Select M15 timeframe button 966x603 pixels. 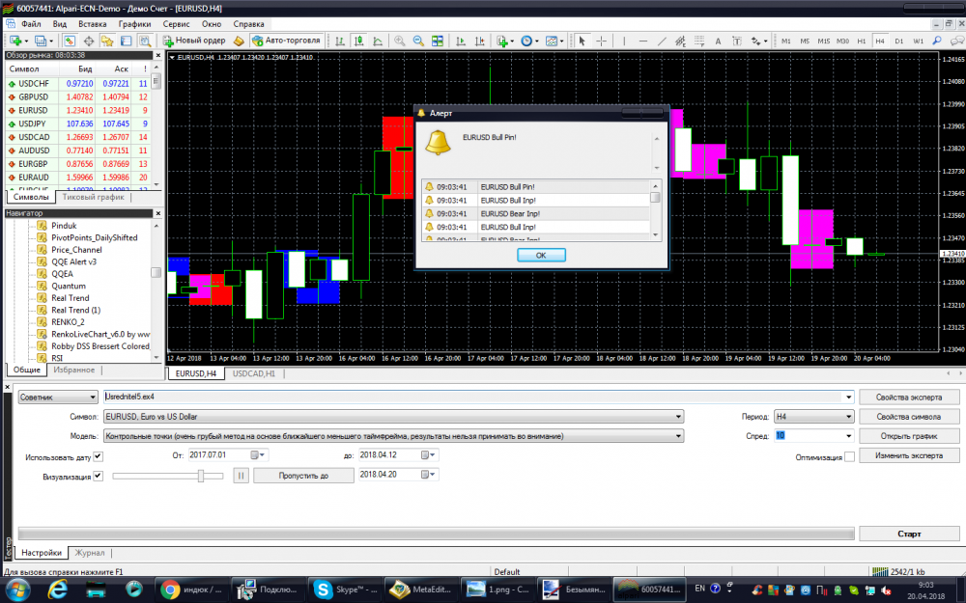824,41
